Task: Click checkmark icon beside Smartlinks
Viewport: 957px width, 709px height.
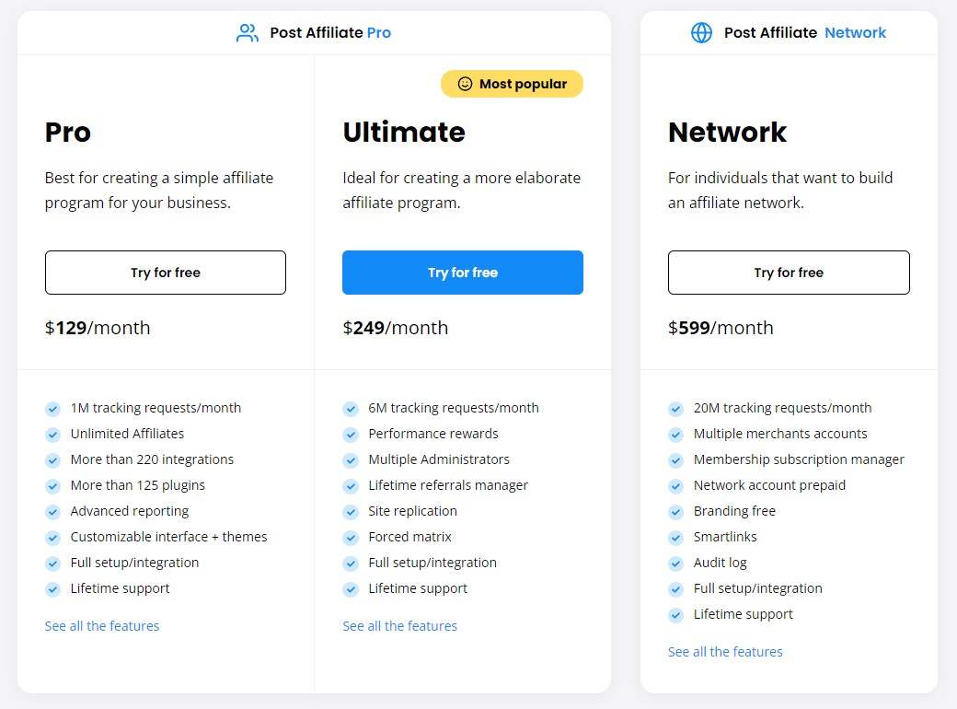Action: [x=675, y=538]
